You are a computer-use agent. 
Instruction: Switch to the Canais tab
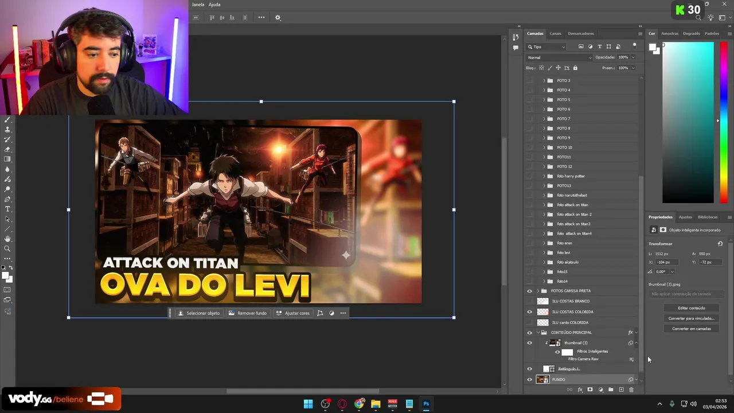point(555,33)
